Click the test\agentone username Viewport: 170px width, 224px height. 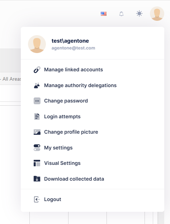70,41
